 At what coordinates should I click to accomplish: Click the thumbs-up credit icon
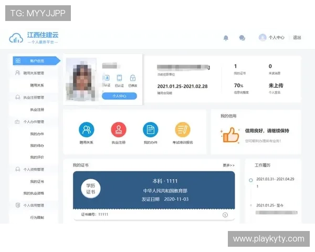pos(230,135)
